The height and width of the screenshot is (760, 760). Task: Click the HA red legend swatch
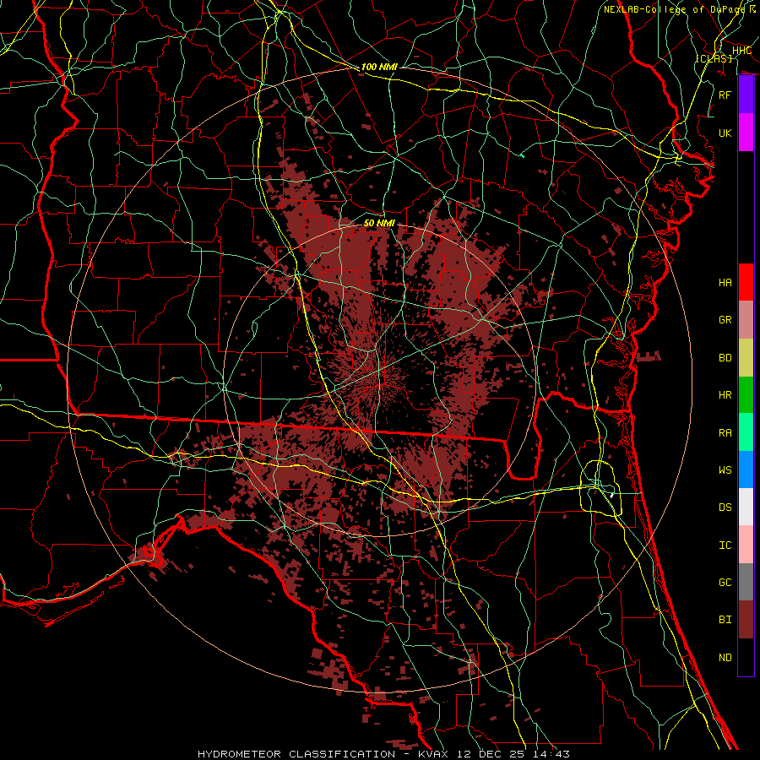tap(746, 282)
